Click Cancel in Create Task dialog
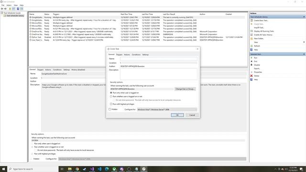The height and width of the screenshot is (172, 306). [x=192, y=115]
